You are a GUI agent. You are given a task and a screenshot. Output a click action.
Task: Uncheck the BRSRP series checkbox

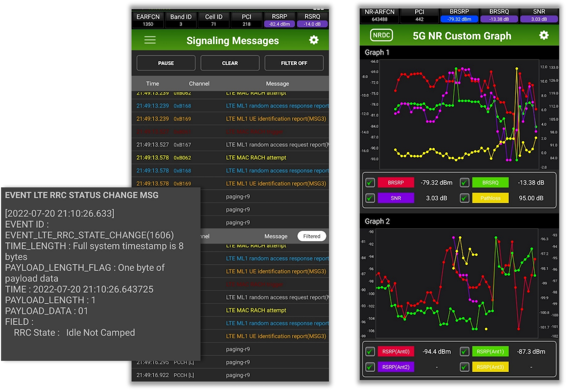pyautogui.click(x=370, y=183)
